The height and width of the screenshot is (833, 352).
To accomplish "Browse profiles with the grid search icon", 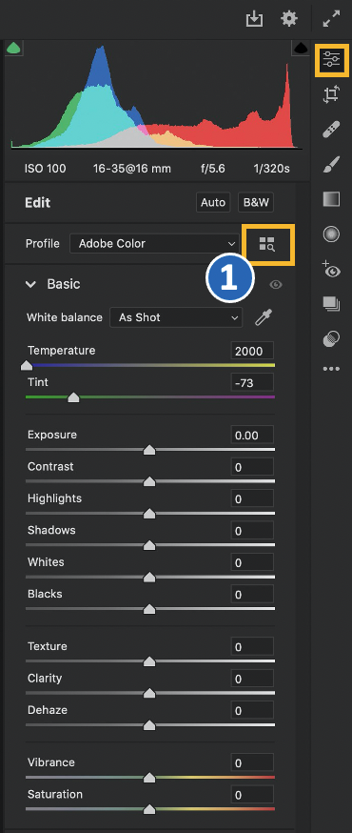I will point(266,244).
